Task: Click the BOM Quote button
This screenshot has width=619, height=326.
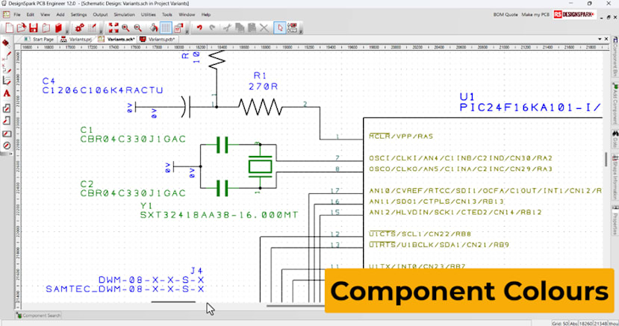Action: [x=506, y=15]
